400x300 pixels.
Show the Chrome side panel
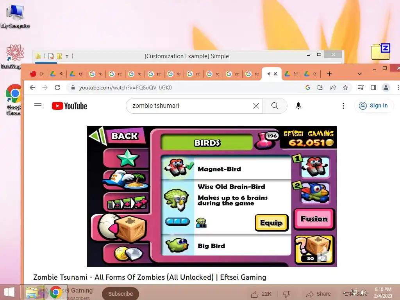373,87
